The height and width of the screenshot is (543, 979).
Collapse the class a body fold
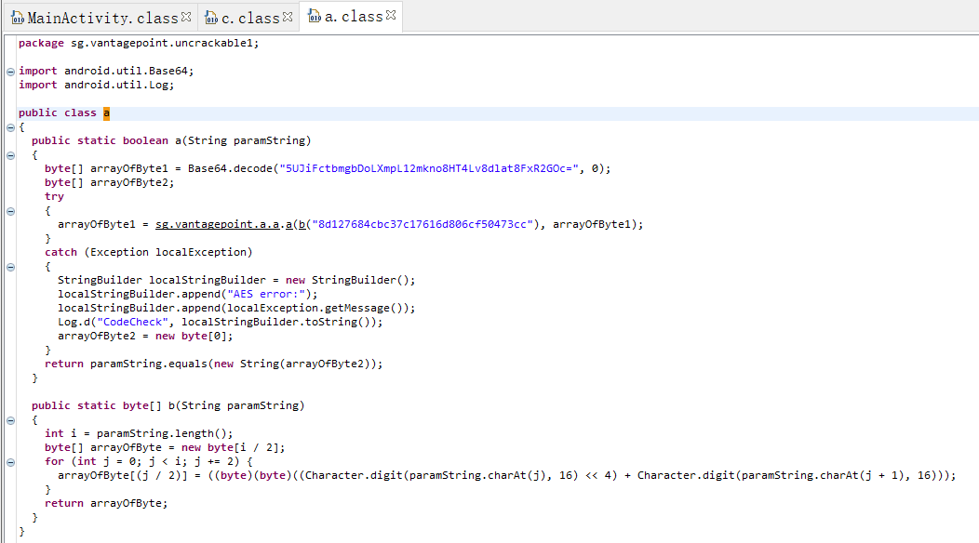(10, 127)
